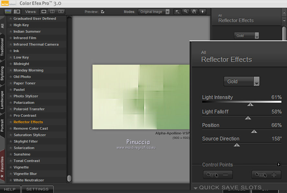Image resolution: width=287 pixels, height=193 pixels.
Task: Select the Skylight Filter entry
Action: tap(26, 141)
